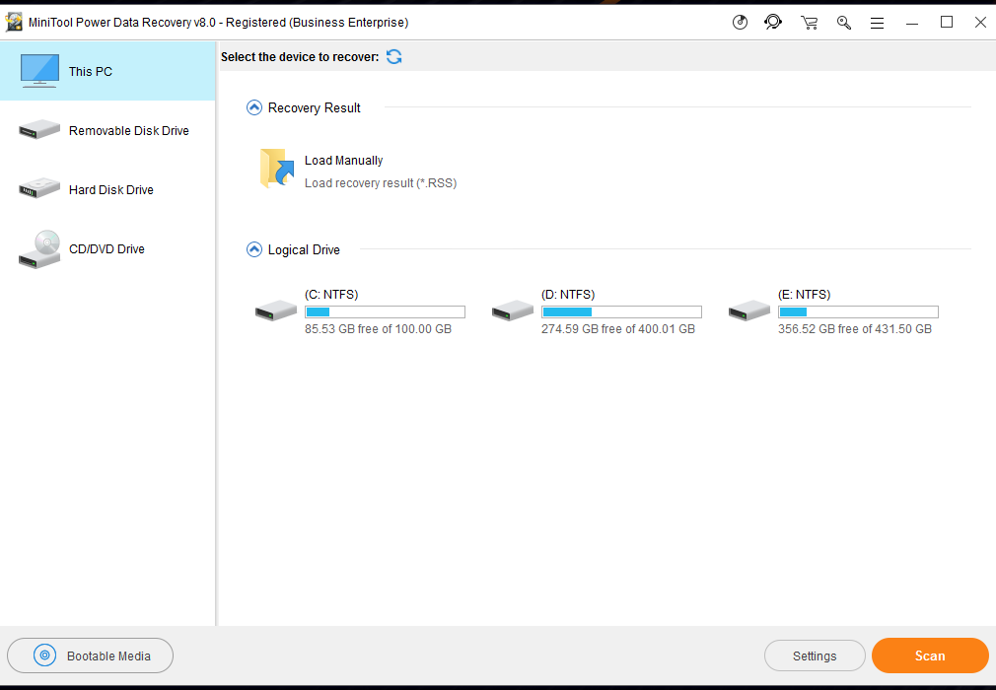The height and width of the screenshot is (690, 996).
Task: Open the Settings button
Action: 815,655
